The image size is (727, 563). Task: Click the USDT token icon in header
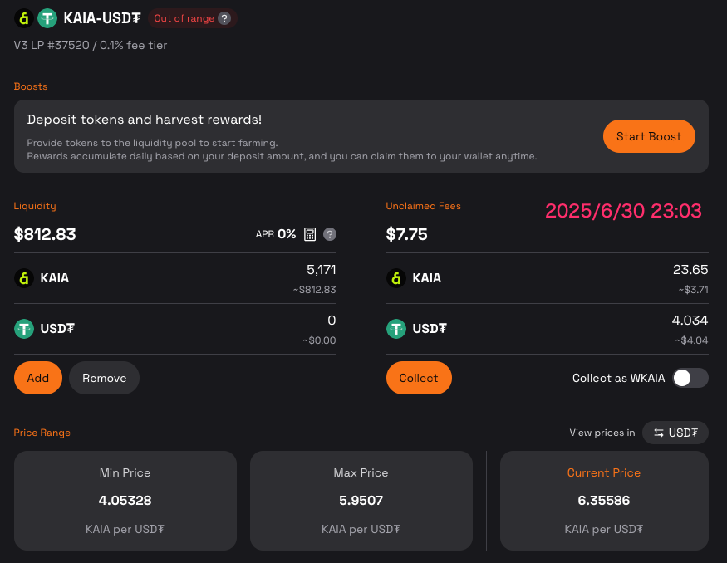47,18
